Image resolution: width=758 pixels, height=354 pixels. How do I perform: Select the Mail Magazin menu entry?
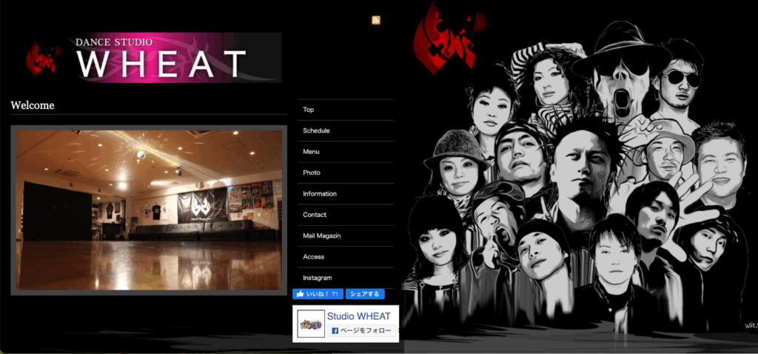321,236
